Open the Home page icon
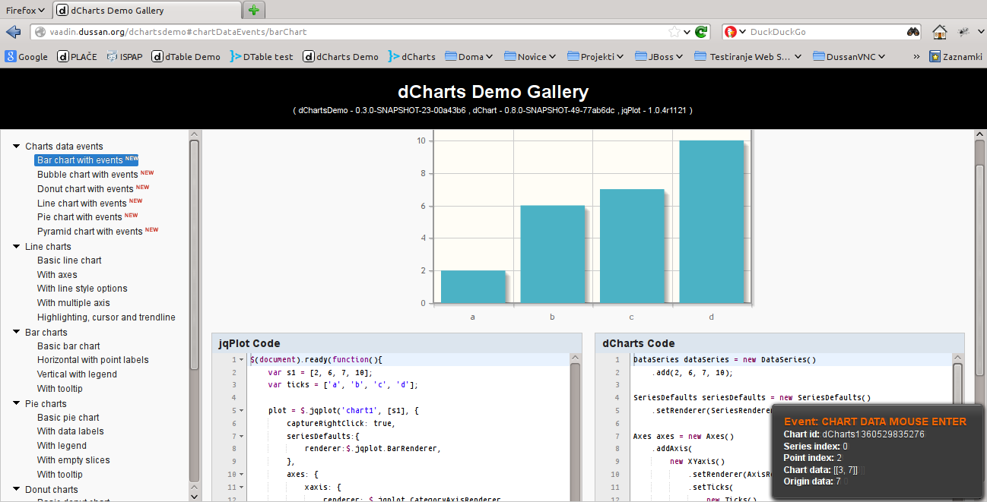The image size is (987, 502). click(940, 32)
